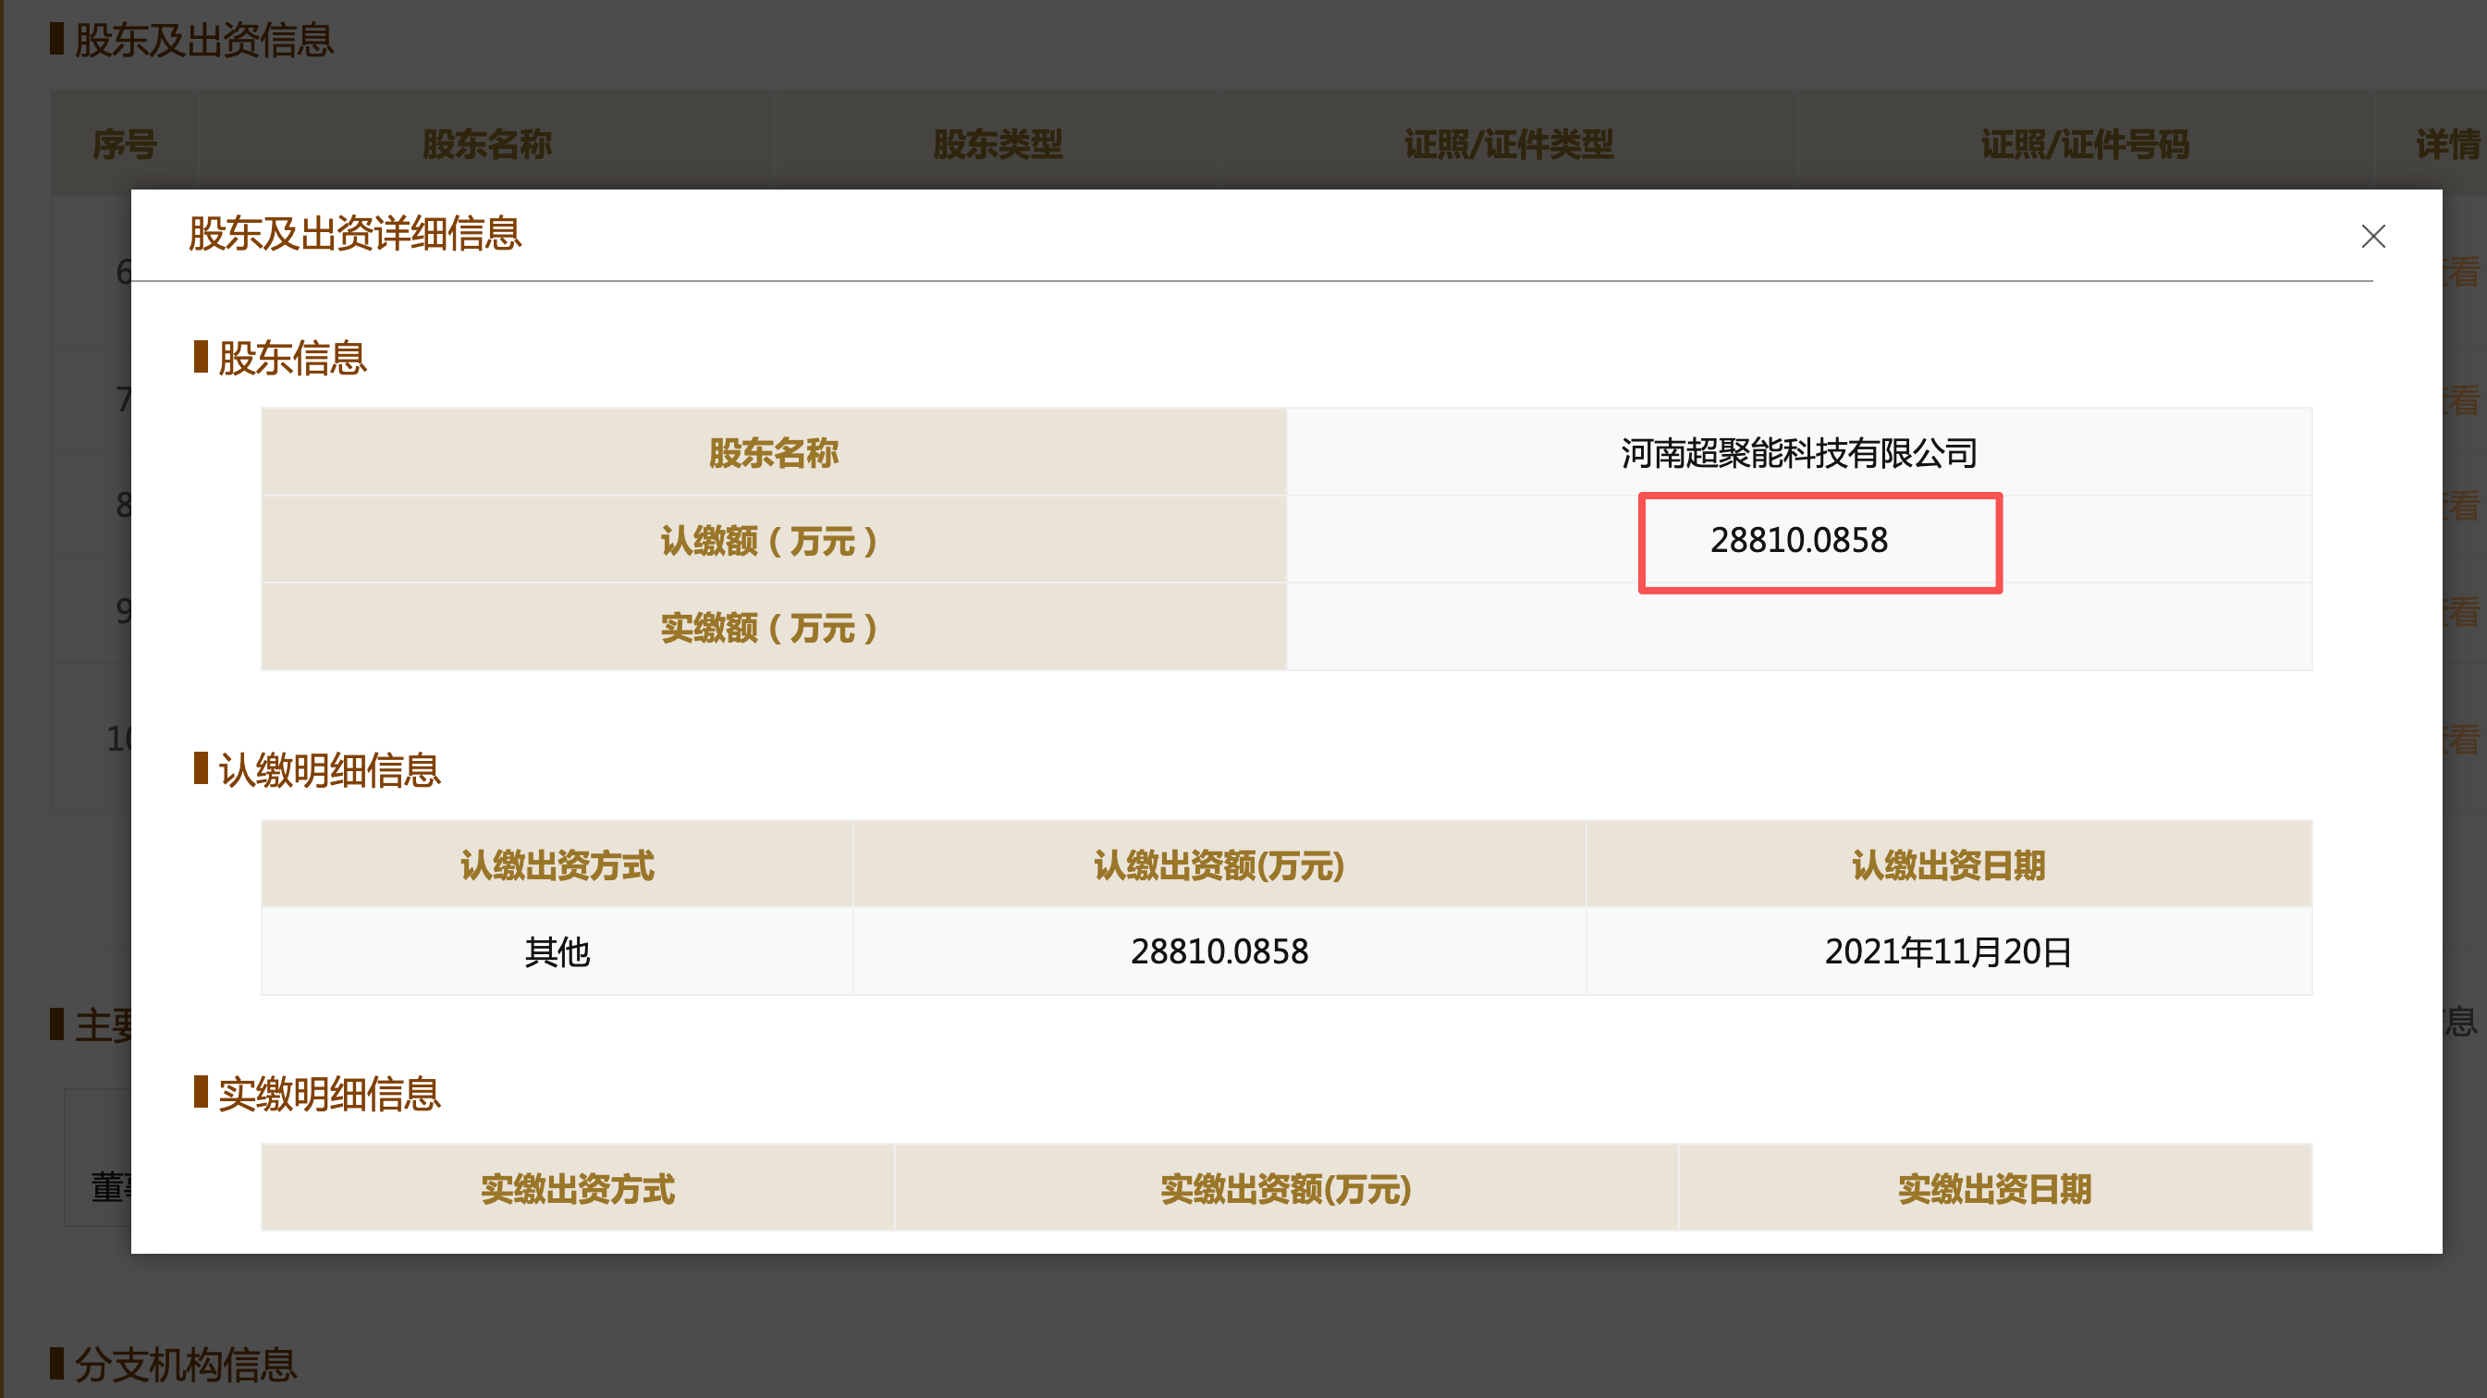Click the 股东信息 section heading
2487x1398 pixels.
(x=291, y=358)
